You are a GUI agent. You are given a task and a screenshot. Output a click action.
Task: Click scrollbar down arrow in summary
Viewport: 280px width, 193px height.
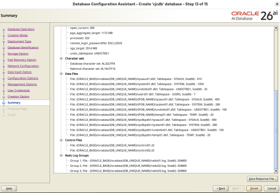coord(276,171)
